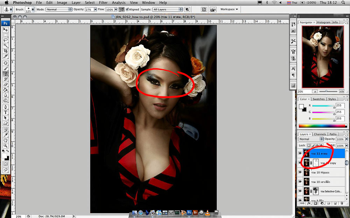This screenshot has width=350, height=218.
Task: Toggle Quick Mask mode
Action: pyautogui.click(x=5, y=164)
